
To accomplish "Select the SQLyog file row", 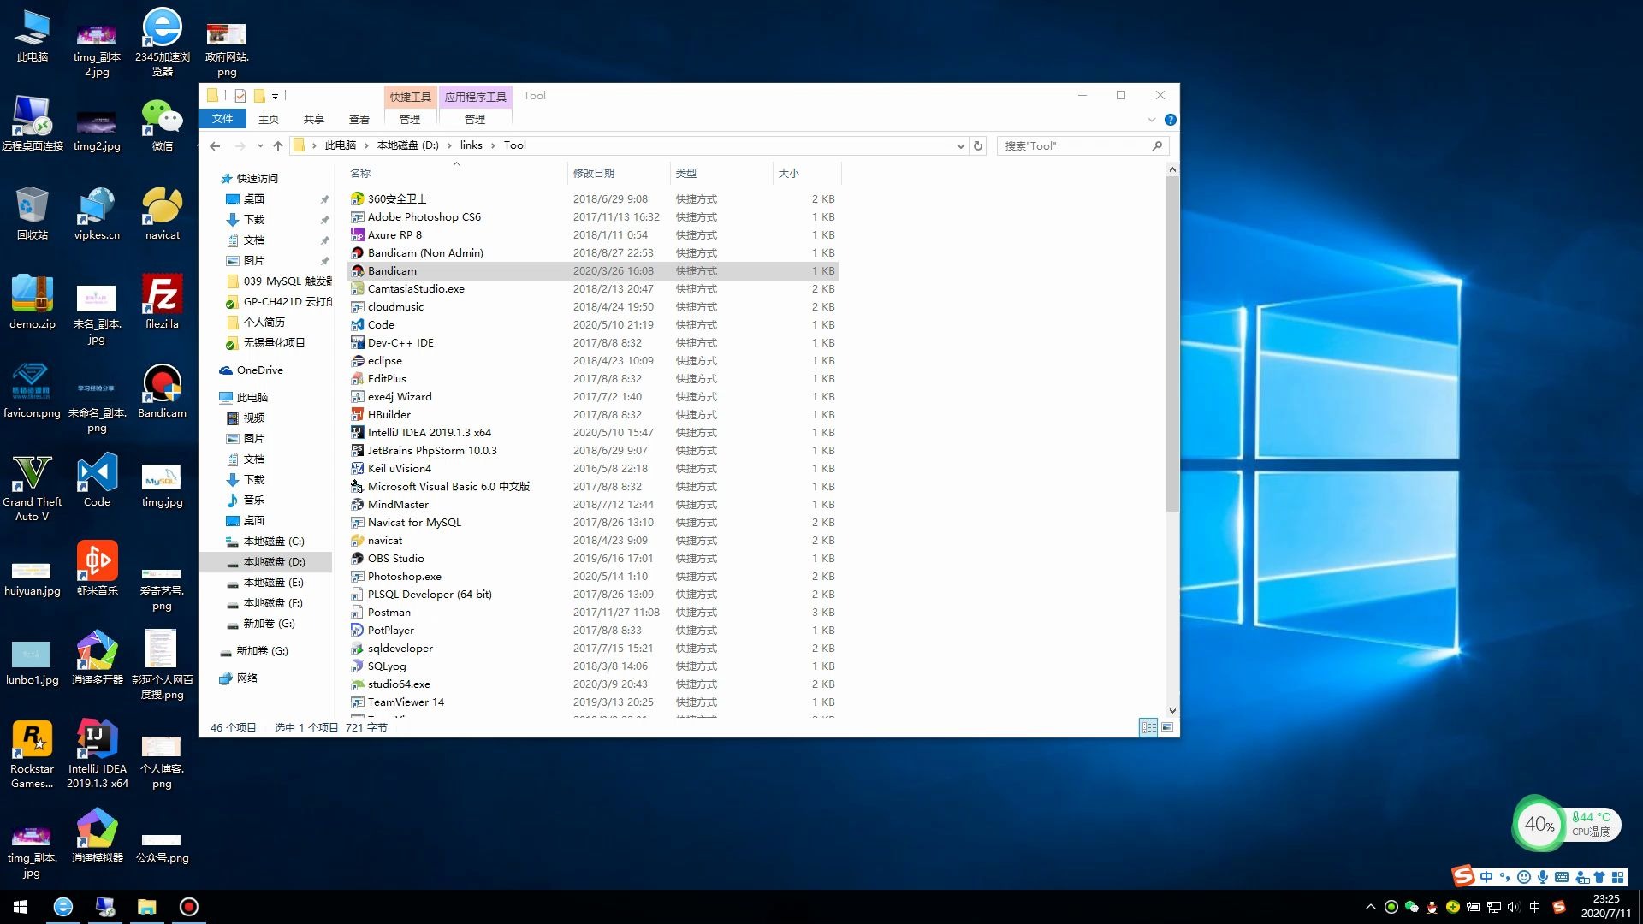I will click(x=592, y=666).
